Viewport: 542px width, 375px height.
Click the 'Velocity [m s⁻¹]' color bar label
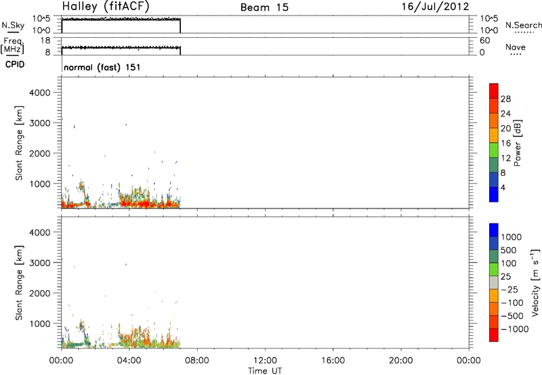point(535,282)
